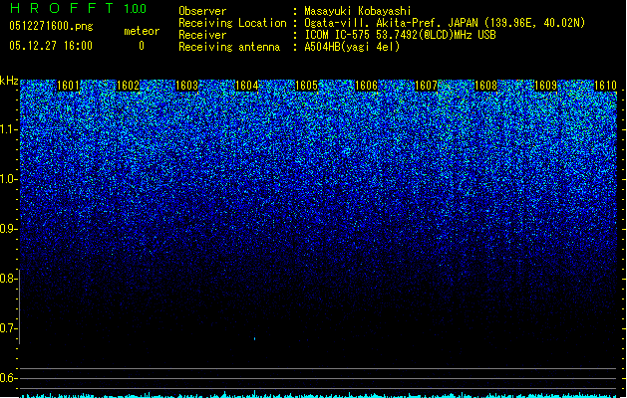The image size is (627, 398).
Task: Click the Receiver label
Action: (202, 35)
